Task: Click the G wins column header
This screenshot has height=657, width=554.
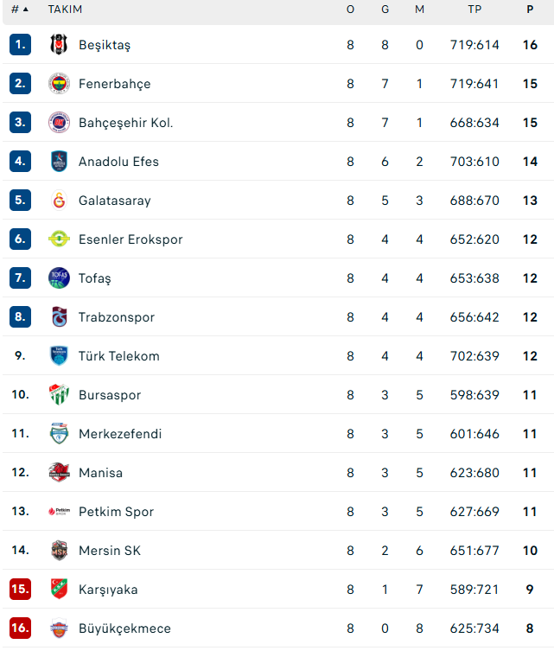Action: pos(385,10)
